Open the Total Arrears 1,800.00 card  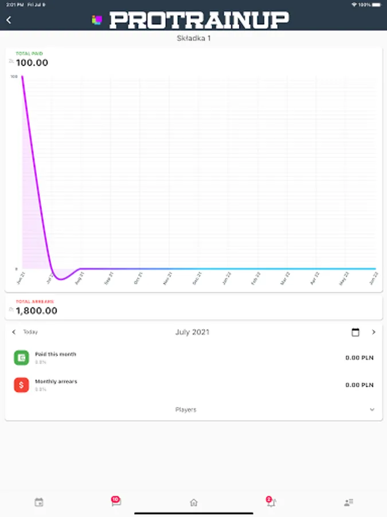(x=194, y=307)
